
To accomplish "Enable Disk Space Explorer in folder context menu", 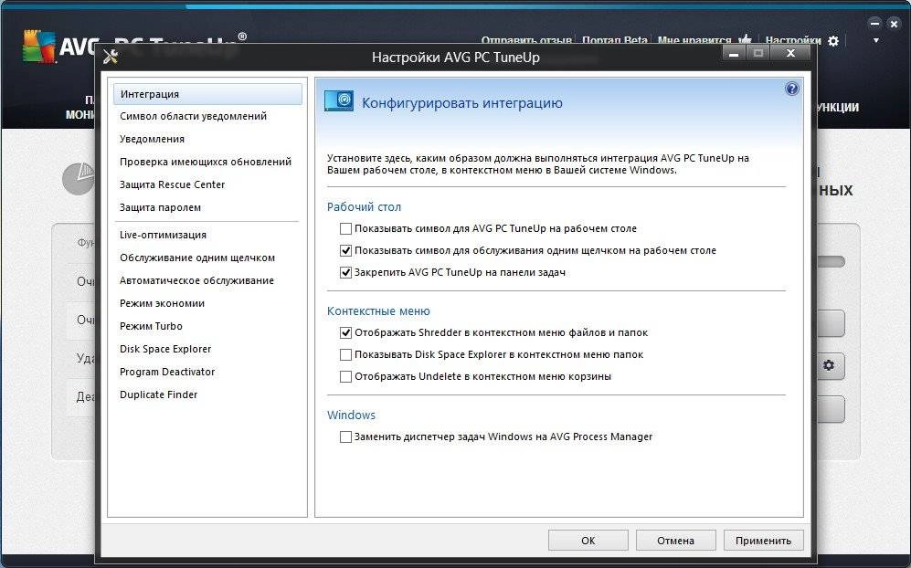I will tap(345, 354).
